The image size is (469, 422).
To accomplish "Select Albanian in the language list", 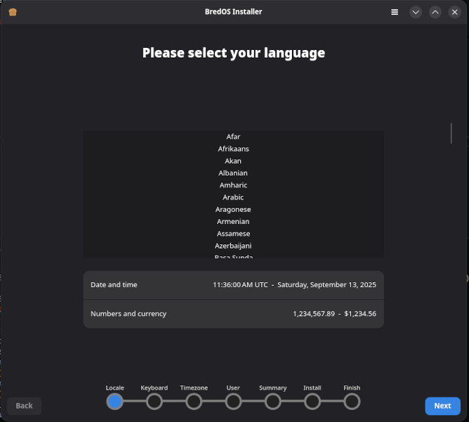I will (x=233, y=173).
